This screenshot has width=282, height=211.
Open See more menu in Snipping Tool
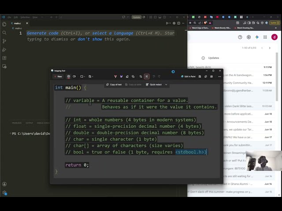(x=219, y=76)
